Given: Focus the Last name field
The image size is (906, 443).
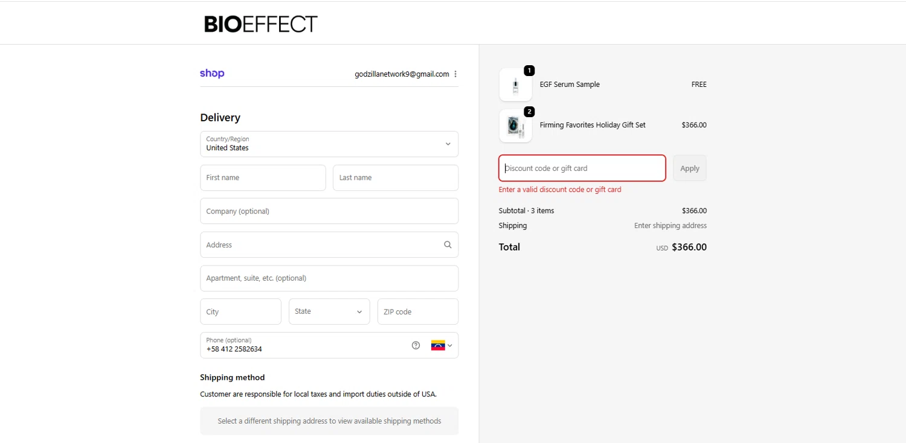Looking at the screenshot, I should [x=396, y=177].
